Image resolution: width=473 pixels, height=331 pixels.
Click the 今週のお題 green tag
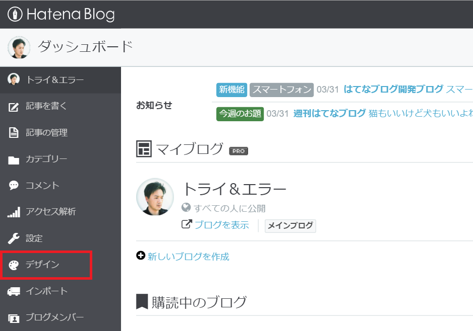240,114
